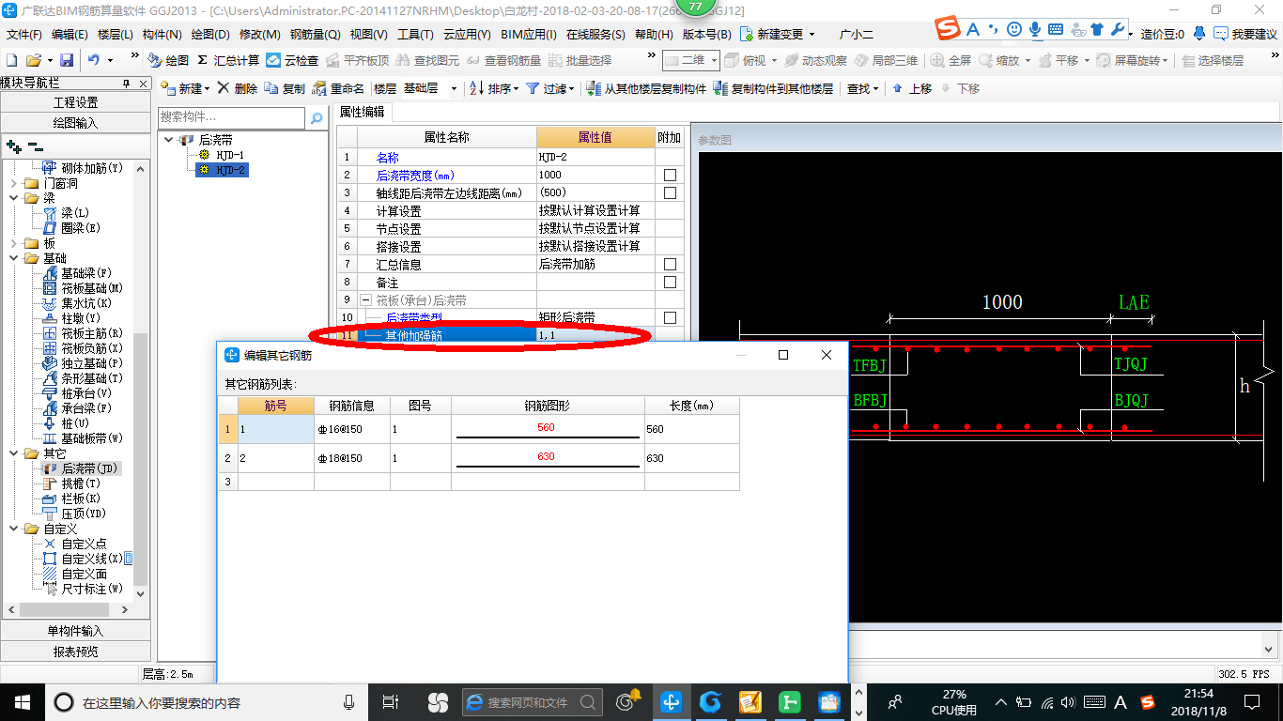The image size is (1283, 721).
Task: Click the search magnifier beside 搜索构件 box
Action: (317, 118)
